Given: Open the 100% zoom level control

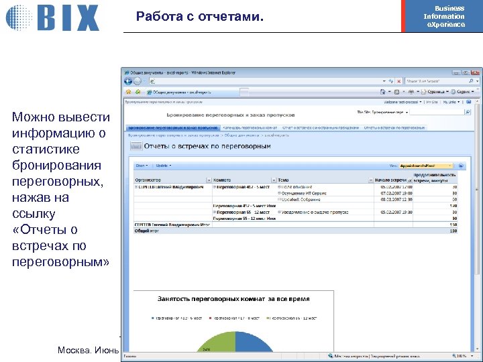Looking at the screenshot, I should pyautogui.click(x=463, y=356).
